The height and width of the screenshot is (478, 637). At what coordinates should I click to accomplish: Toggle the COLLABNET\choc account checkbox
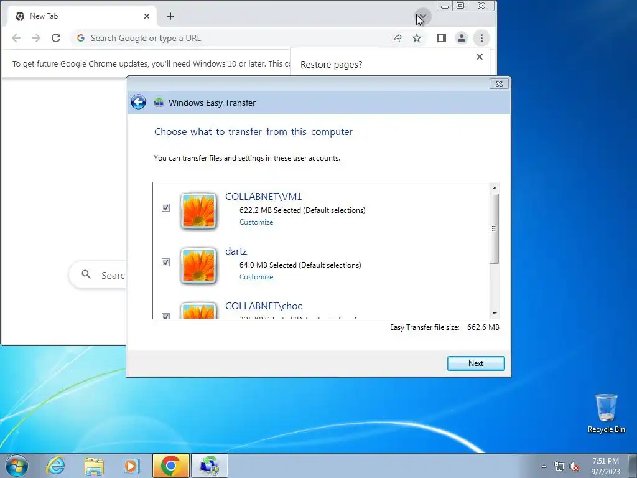165,316
